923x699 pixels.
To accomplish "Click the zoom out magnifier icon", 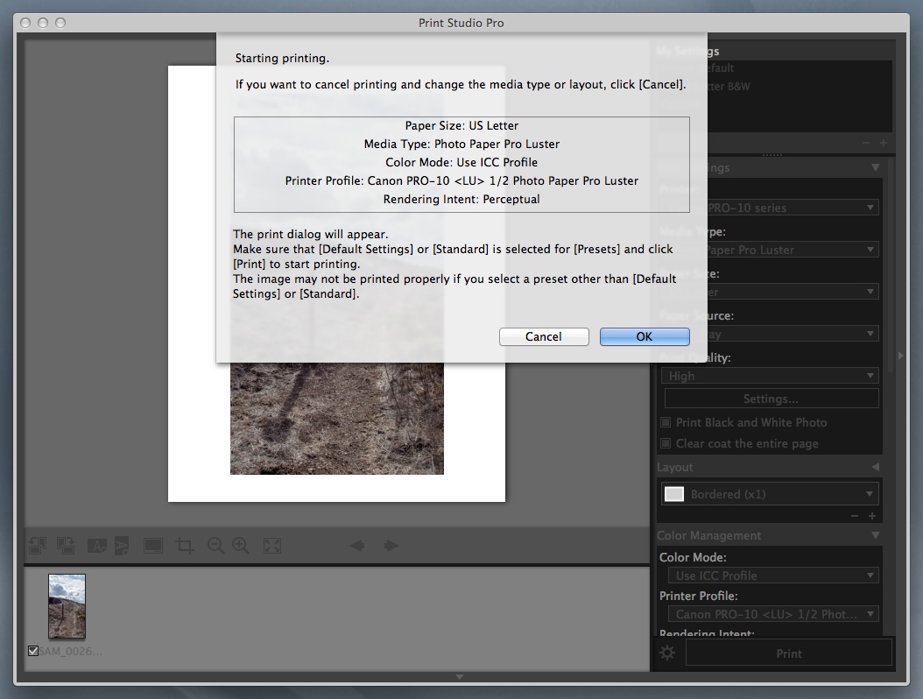I will click(x=215, y=546).
